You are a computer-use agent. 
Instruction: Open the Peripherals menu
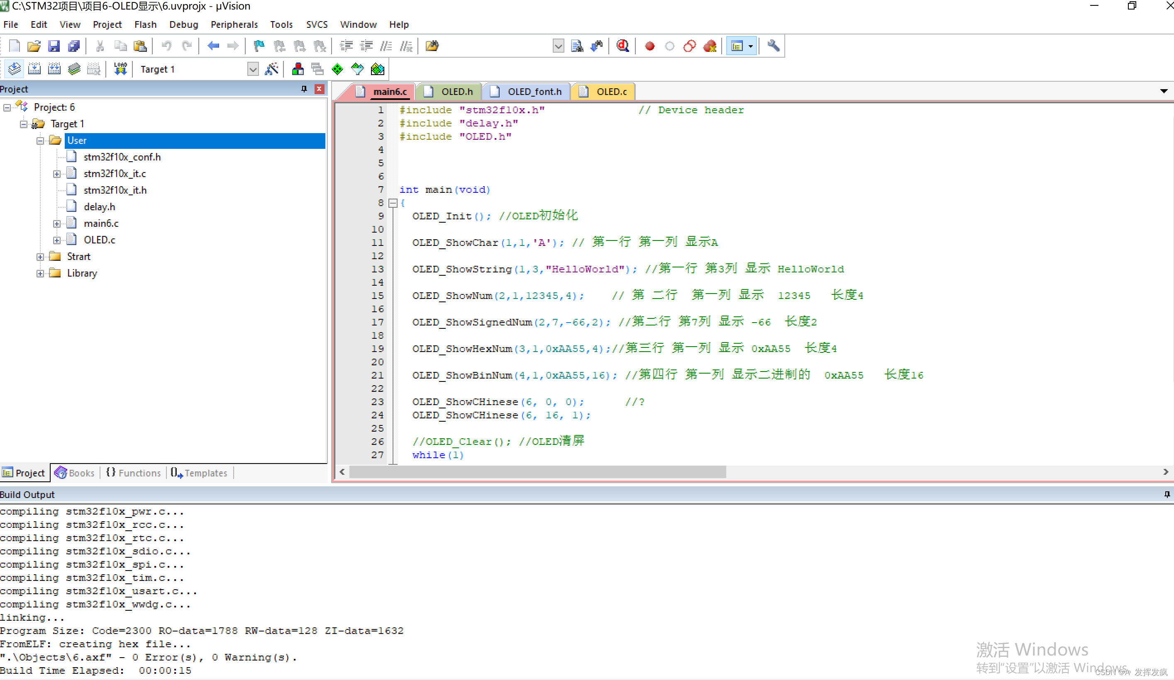pyautogui.click(x=234, y=24)
